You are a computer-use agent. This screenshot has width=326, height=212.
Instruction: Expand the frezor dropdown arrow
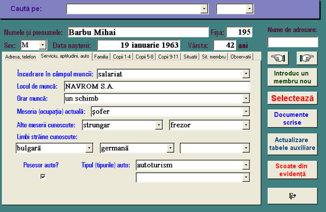(x=246, y=125)
